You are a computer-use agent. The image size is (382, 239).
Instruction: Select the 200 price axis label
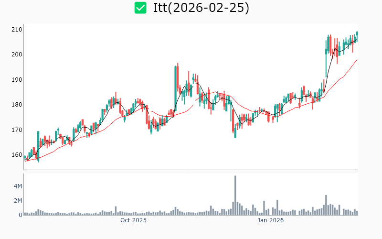click(17, 54)
